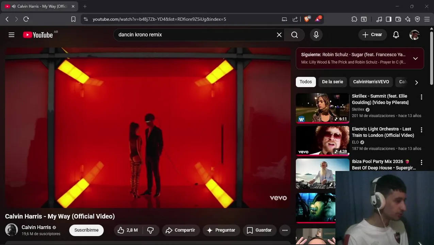Open the Preguntar AI button

coord(221,230)
